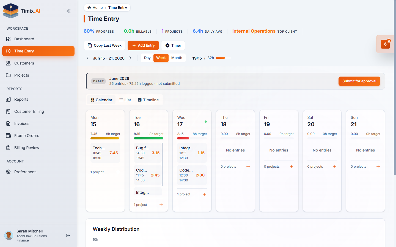Click Home breadcrumb link
The width and height of the screenshot is (396, 247).
[95, 8]
